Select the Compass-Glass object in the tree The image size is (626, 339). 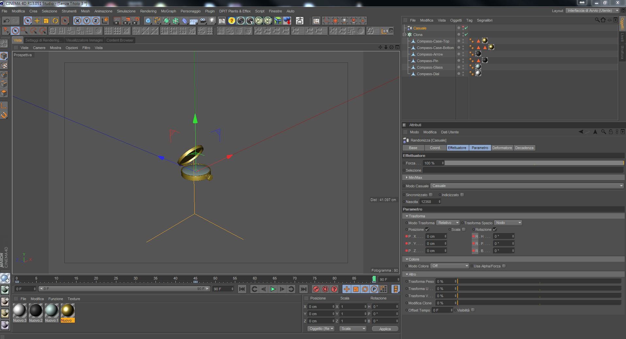click(429, 67)
